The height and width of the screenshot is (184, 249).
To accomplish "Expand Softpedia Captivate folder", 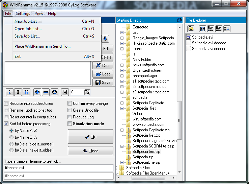I will [122, 103].
